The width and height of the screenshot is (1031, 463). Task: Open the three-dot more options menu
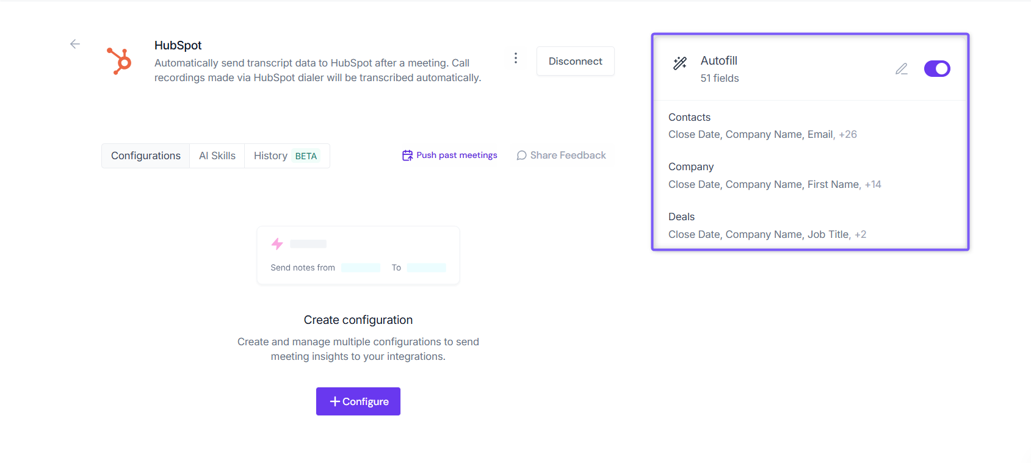516,58
